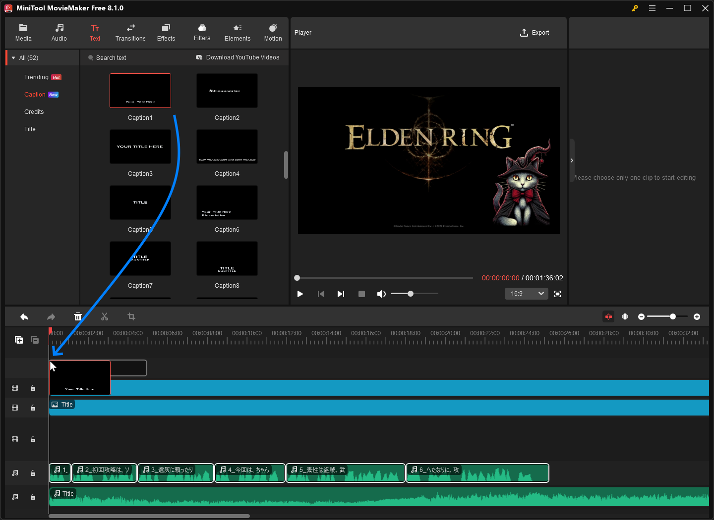Click the first audio track music icon

click(x=15, y=473)
